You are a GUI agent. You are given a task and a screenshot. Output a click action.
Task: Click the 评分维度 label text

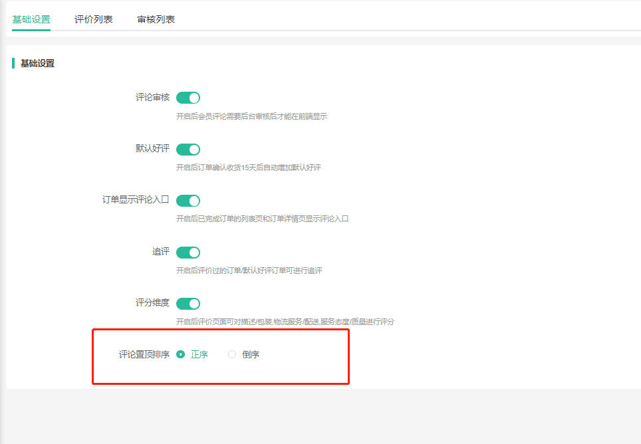(x=152, y=303)
